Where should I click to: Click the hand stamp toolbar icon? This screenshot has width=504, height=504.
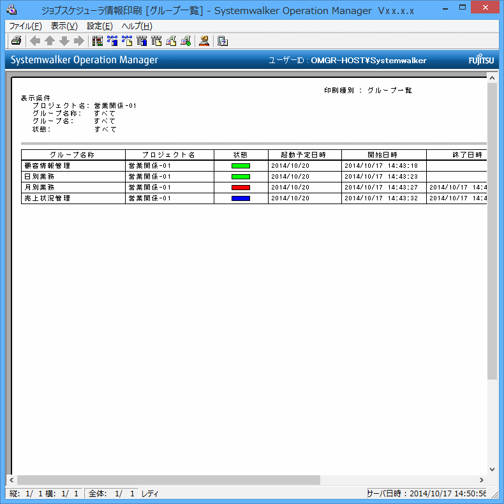204,41
